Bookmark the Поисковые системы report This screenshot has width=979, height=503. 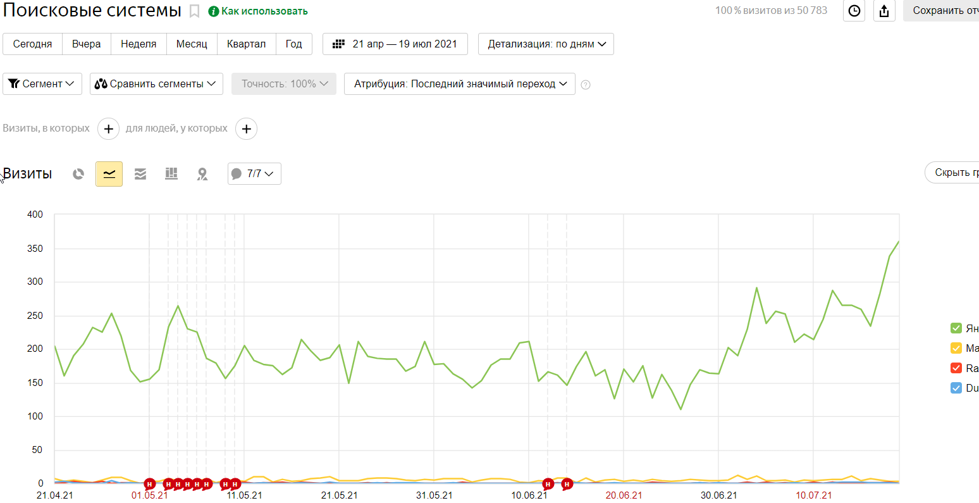195,11
